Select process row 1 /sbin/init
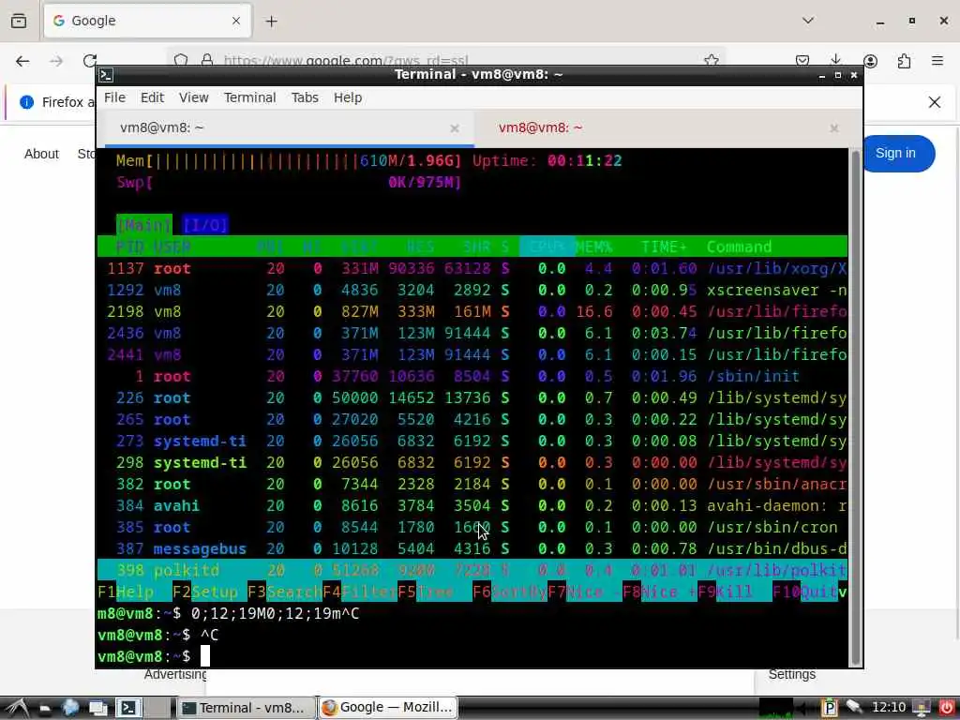The width and height of the screenshot is (960, 720). coord(472,377)
